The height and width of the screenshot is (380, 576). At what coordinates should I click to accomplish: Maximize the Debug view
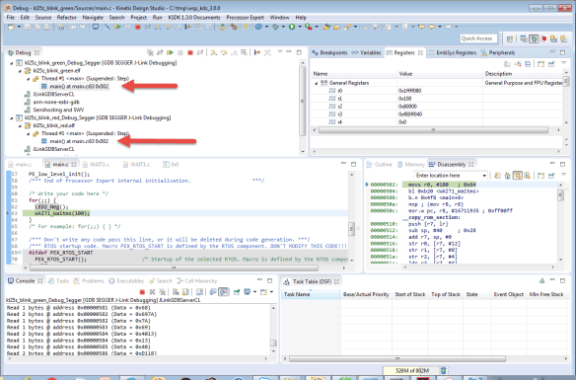(x=299, y=52)
